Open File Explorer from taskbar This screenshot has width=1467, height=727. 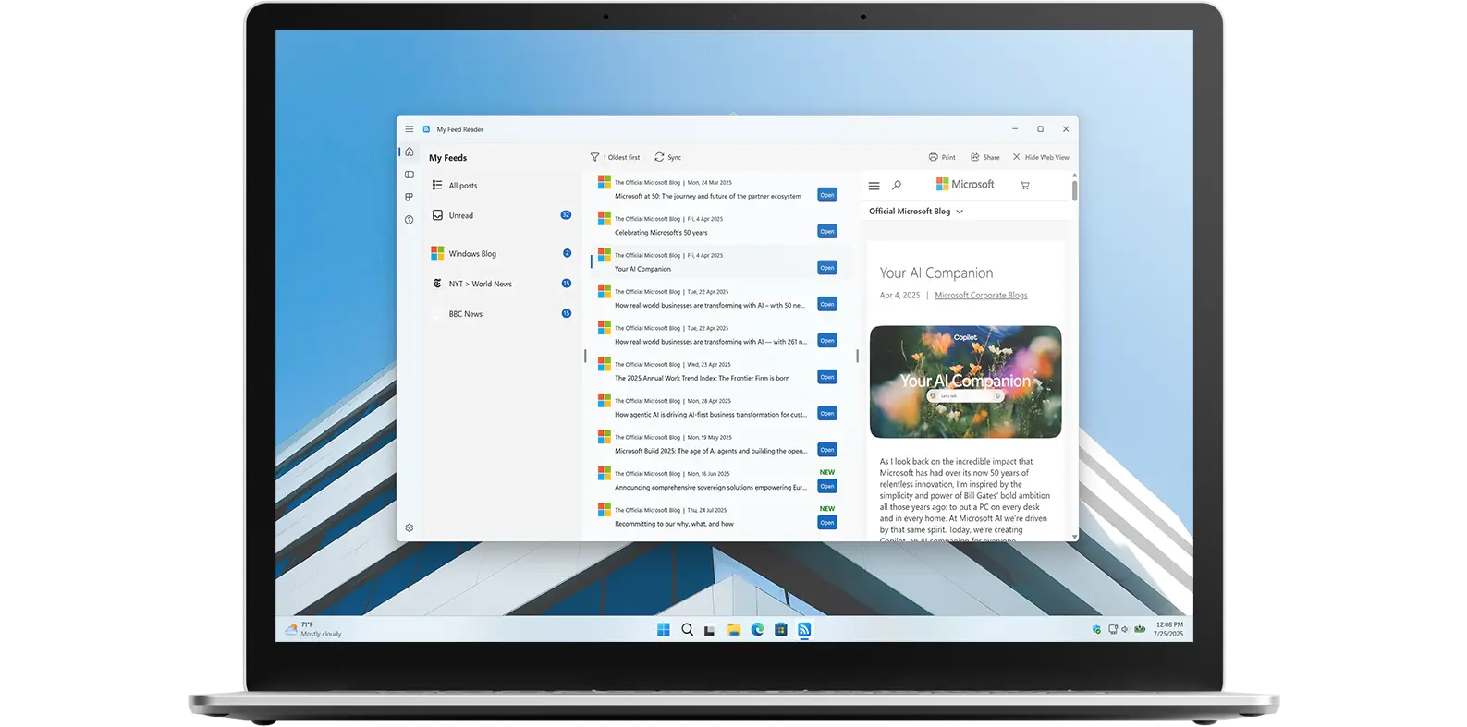click(734, 630)
